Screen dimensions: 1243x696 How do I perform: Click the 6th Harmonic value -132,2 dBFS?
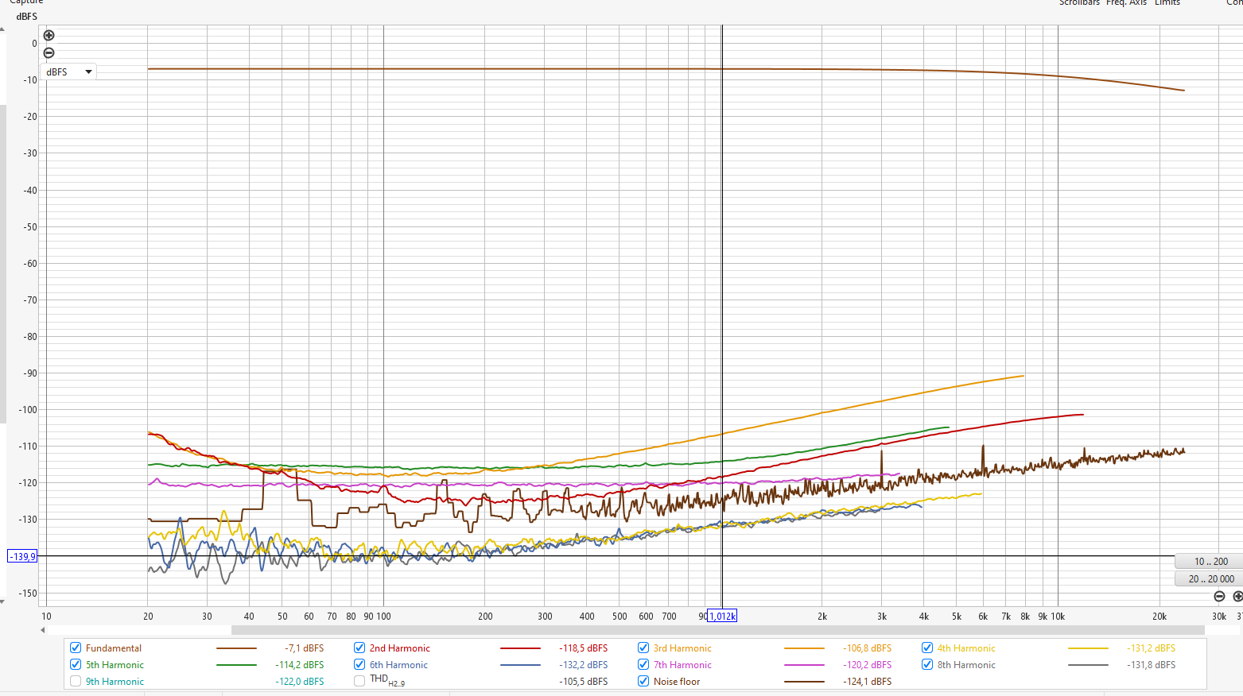pos(583,665)
